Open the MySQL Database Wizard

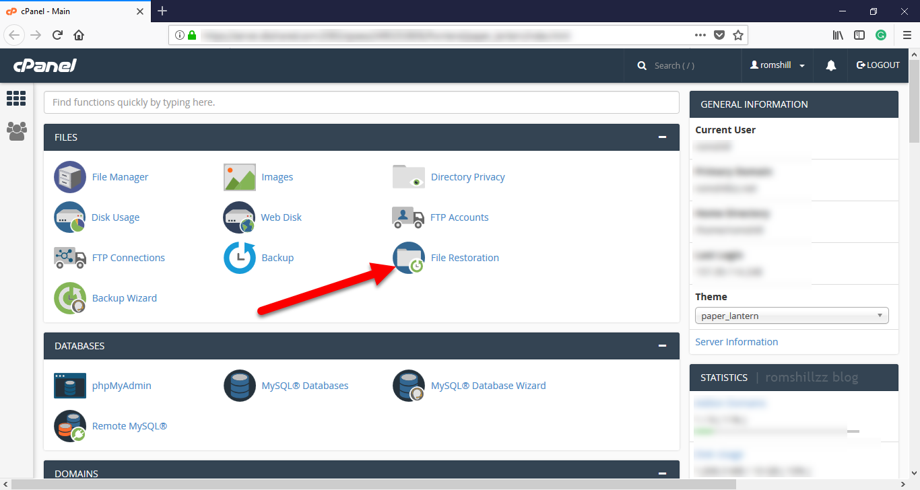pos(488,385)
